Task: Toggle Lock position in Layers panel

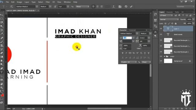Action: coord(172,24)
